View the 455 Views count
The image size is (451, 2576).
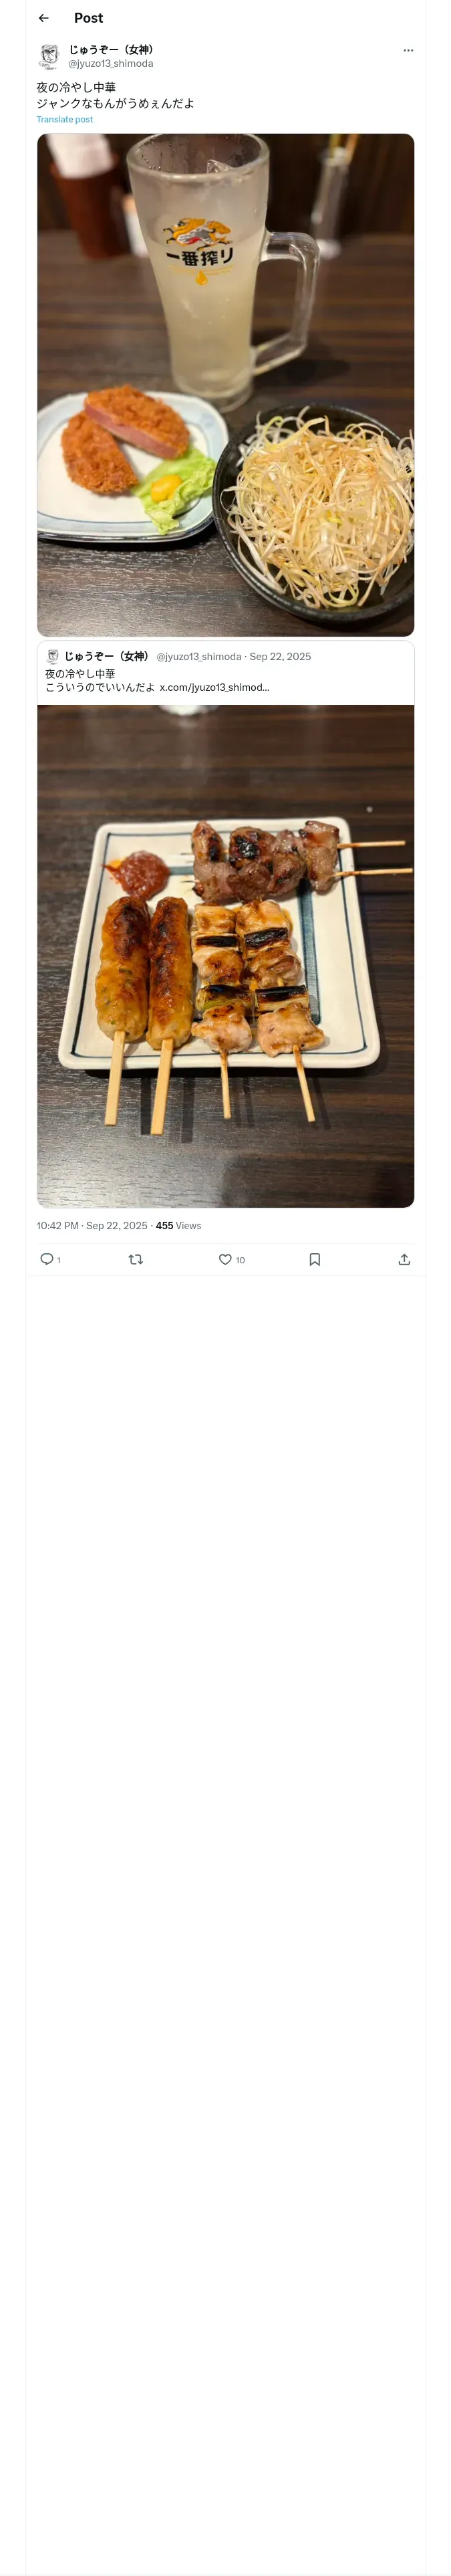tap(178, 1225)
